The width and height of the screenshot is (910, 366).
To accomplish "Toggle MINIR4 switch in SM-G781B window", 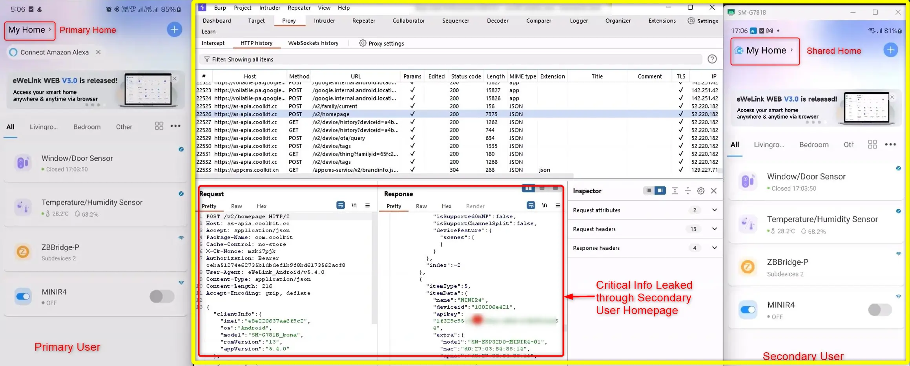I will [880, 310].
